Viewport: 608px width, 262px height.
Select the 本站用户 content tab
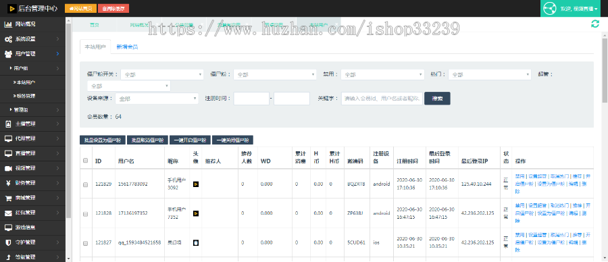click(95, 47)
